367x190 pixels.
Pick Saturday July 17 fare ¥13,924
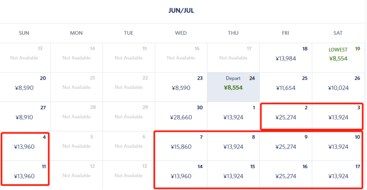point(338,176)
